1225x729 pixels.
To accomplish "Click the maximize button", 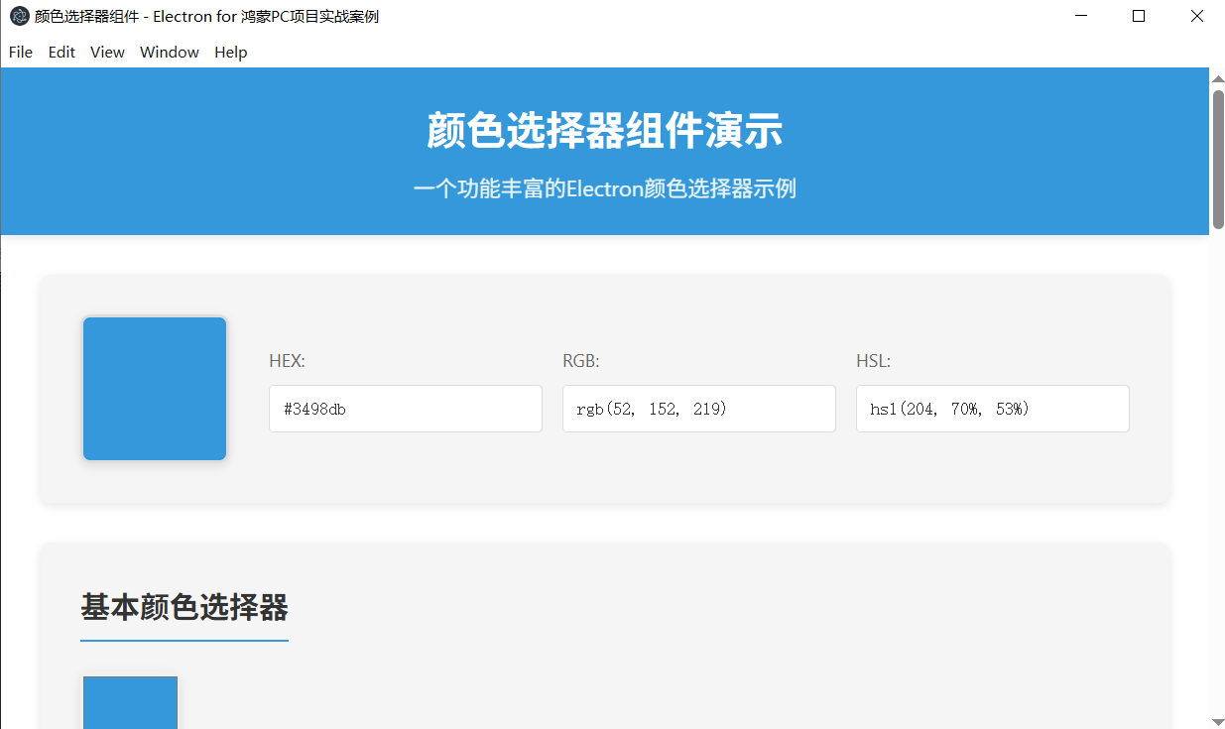I will tap(1138, 16).
